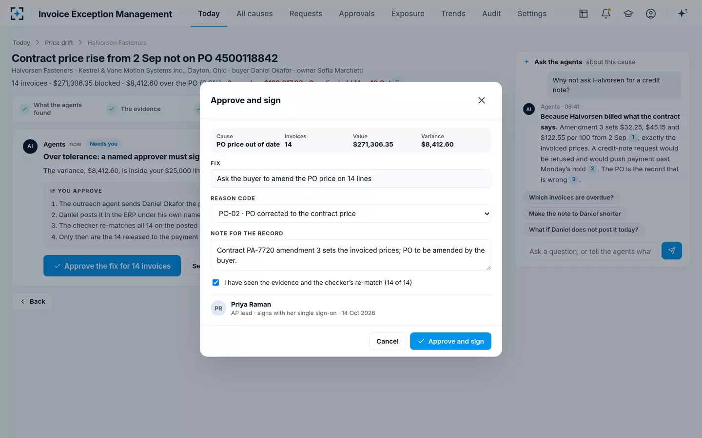This screenshot has width=702, height=438.
Task: Click into the Note for the record textarea
Action: tap(351, 255)
